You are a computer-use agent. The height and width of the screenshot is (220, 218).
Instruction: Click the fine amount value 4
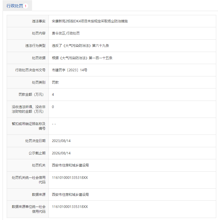53,94
